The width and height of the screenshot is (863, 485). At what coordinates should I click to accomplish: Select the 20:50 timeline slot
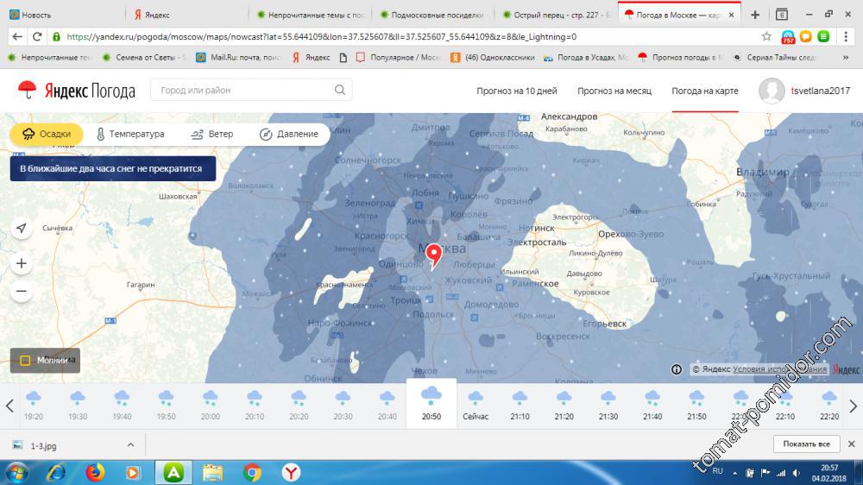[431, 404]
